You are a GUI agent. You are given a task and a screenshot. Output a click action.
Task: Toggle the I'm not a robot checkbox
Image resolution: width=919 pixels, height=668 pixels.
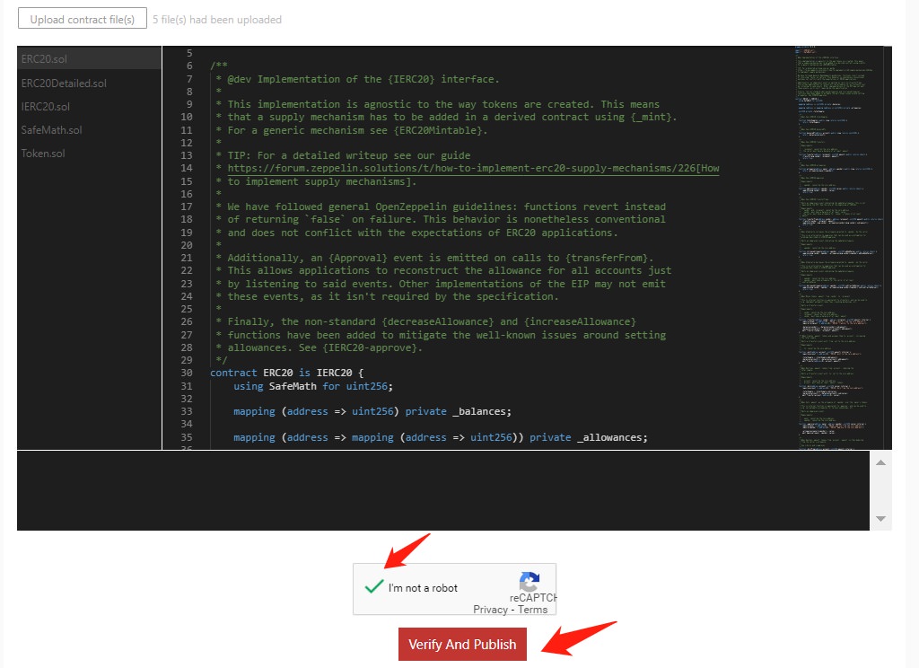tap(374, 587)
